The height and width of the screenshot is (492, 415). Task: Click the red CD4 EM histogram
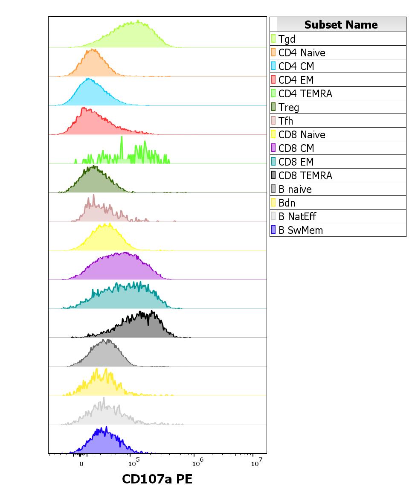click(92, 125)
